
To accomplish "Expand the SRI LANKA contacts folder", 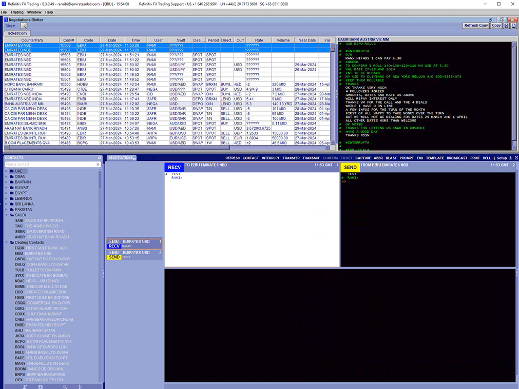I will [6, 204].
